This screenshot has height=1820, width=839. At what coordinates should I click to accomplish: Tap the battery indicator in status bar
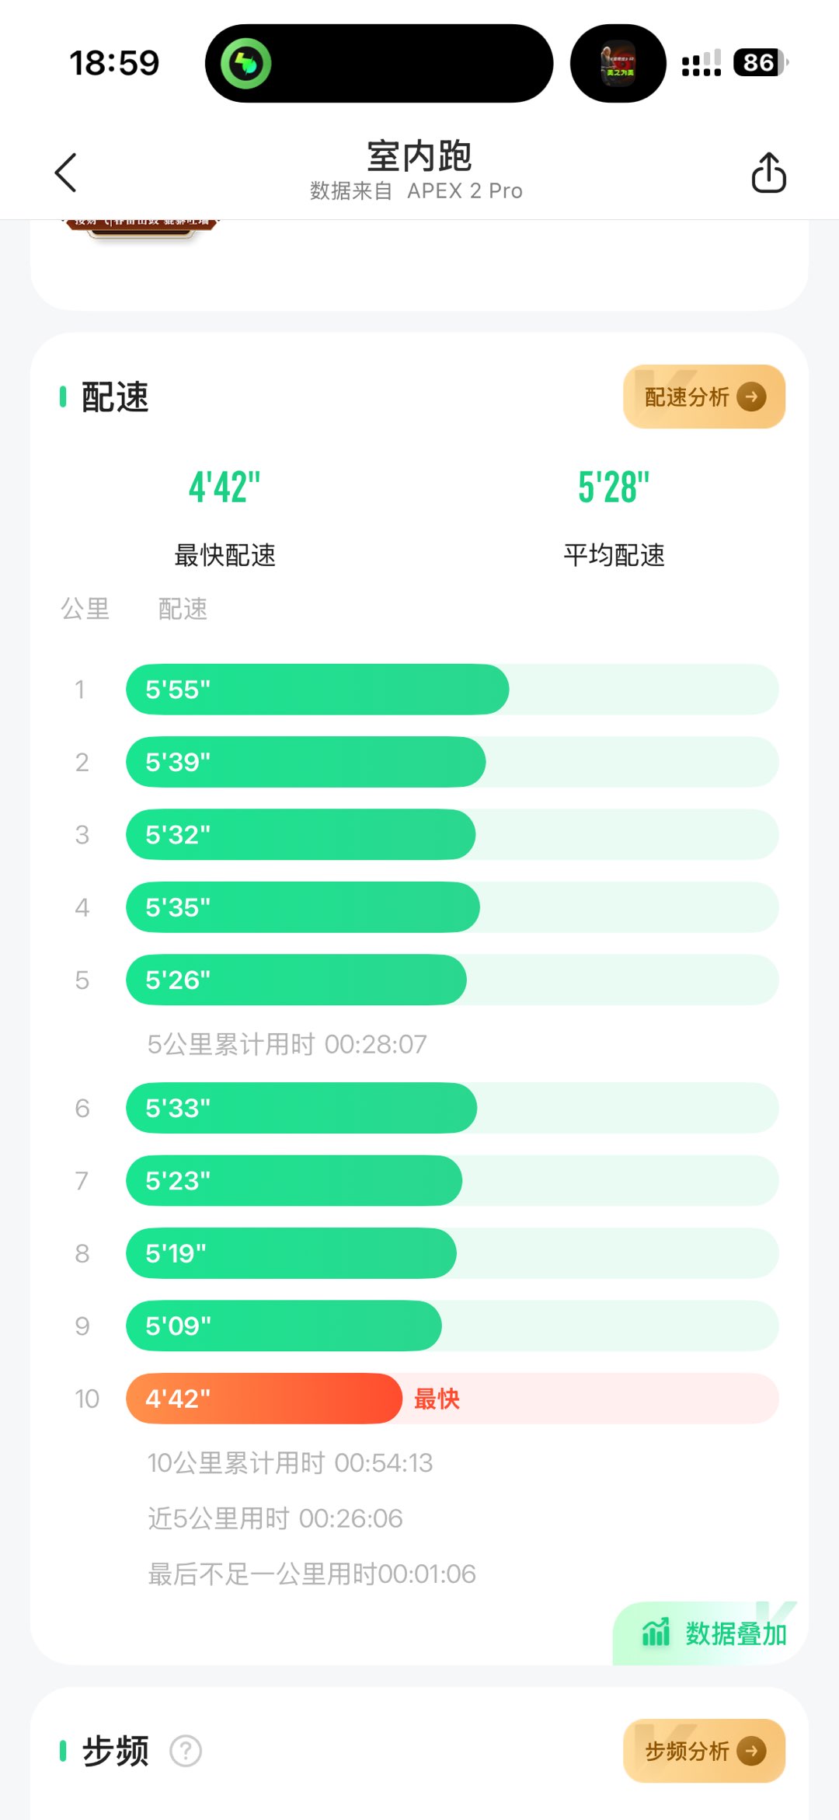pyautogui.click(x=760, y=62)
